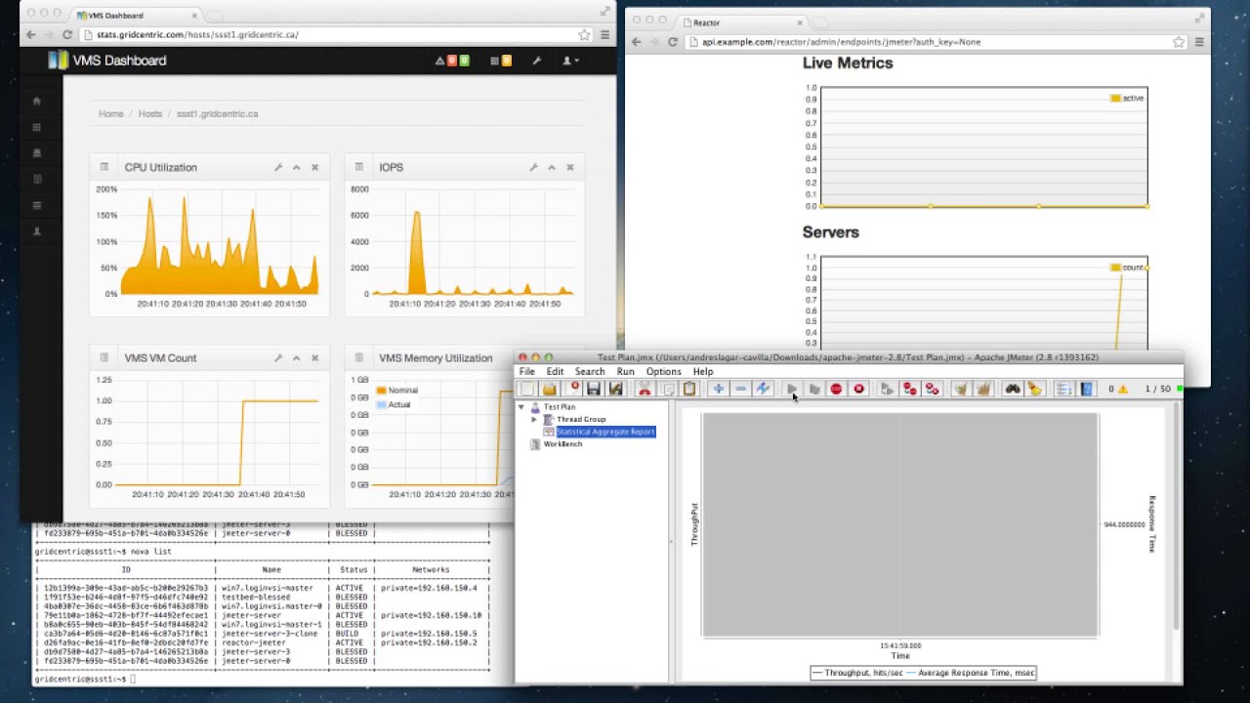The height and width of the screenshot is (703, 1250).
Task: Click the Reset Search brush icon in JMeter
Action: click(1034, 389)
